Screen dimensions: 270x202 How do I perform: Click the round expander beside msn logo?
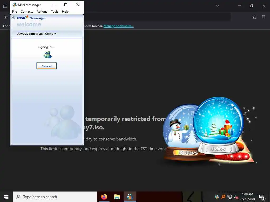click(x=13, y=17)
